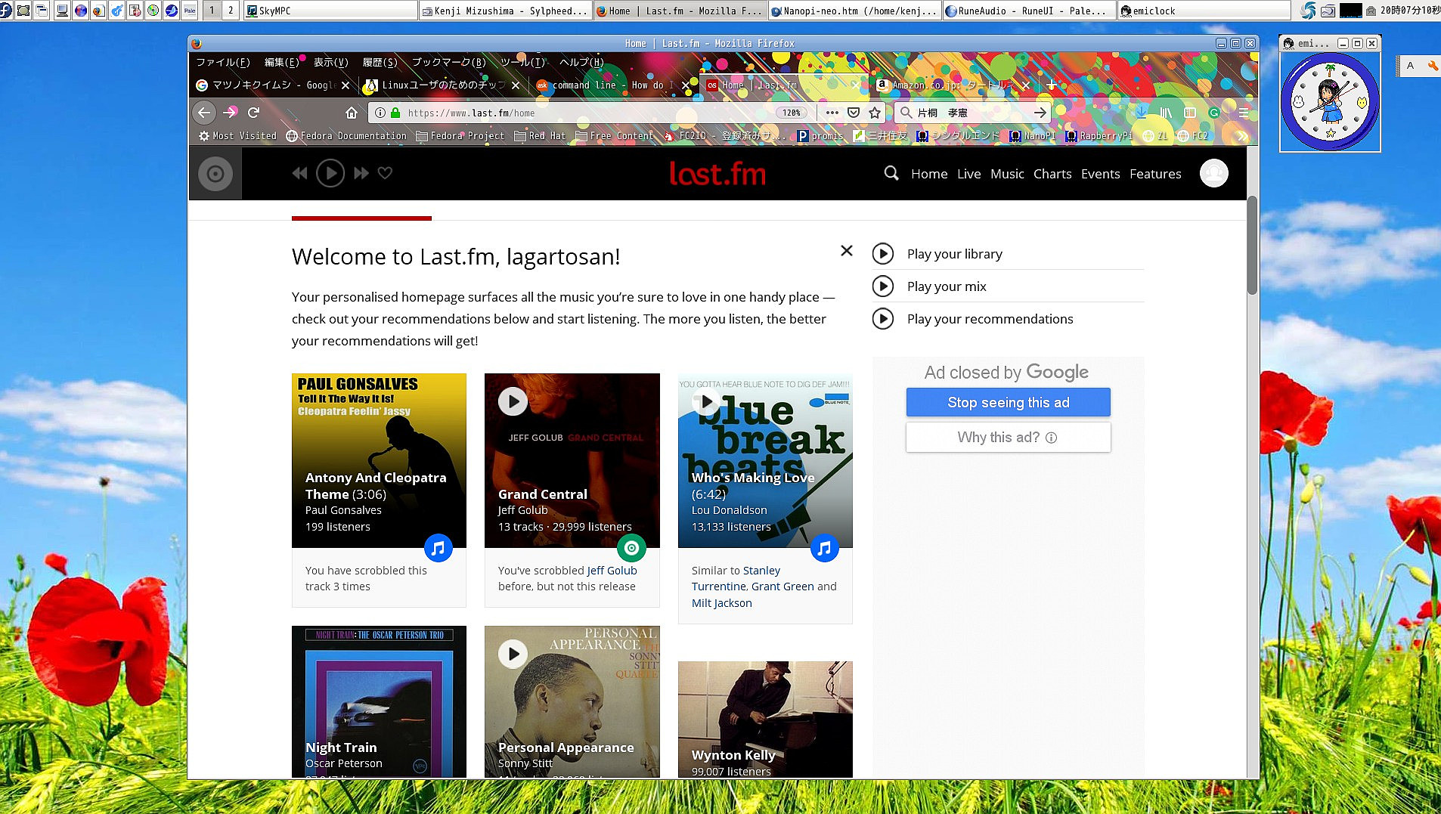This screenshot has height=814, width=1441.
Task: Click the Last.fm profile avatar
Action: pyautogui.click(x=1213, y=173)
